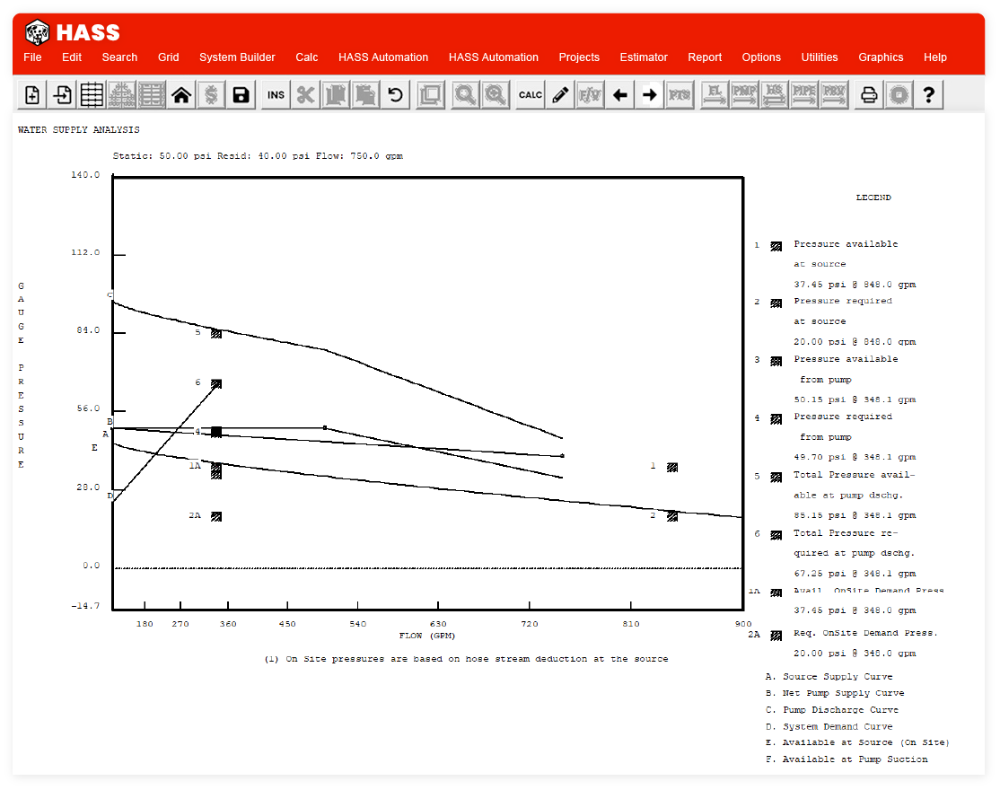Image resolution: width=1000 pixels, height=790 pixels.
Task: Click the new file icon
Action: coord(32,95)
